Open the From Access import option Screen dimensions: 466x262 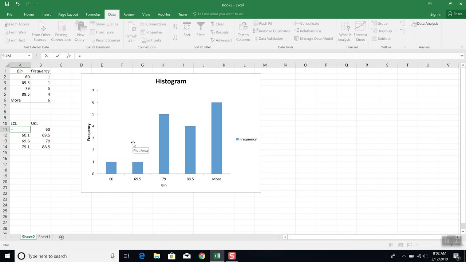[16, 24]
